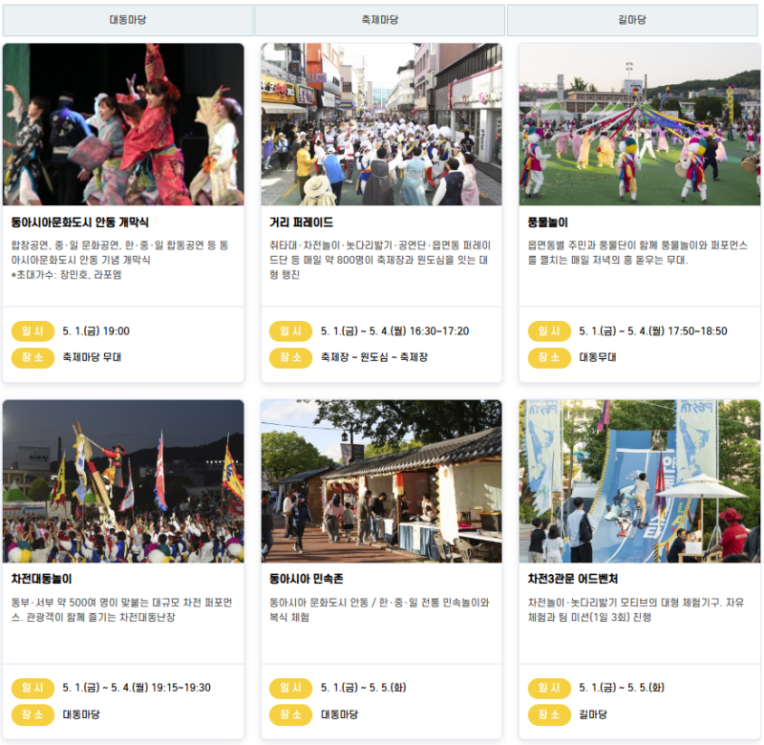The height and width of the screenshot is (745, 764).
Task: Open the 동아시아문화도시 안동 개막식 photo
Action: pyautogui.click(x=123, y=124)
